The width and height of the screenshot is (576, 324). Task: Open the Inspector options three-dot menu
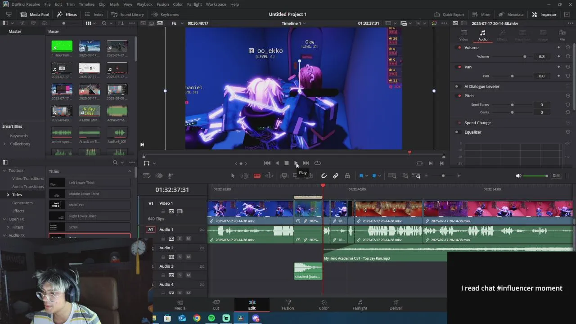coord(570,23)
